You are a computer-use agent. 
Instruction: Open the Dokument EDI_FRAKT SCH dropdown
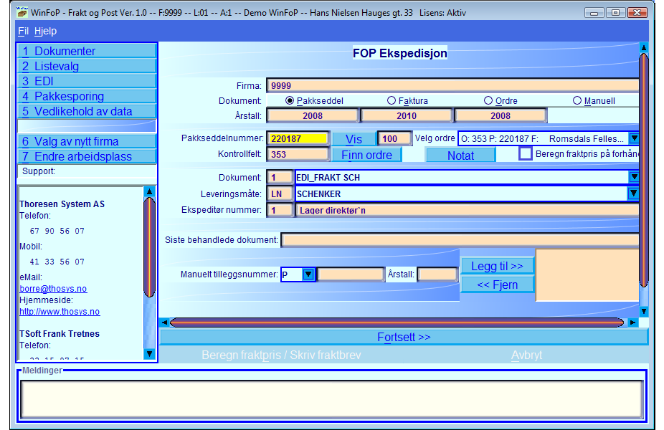[634, 177]
